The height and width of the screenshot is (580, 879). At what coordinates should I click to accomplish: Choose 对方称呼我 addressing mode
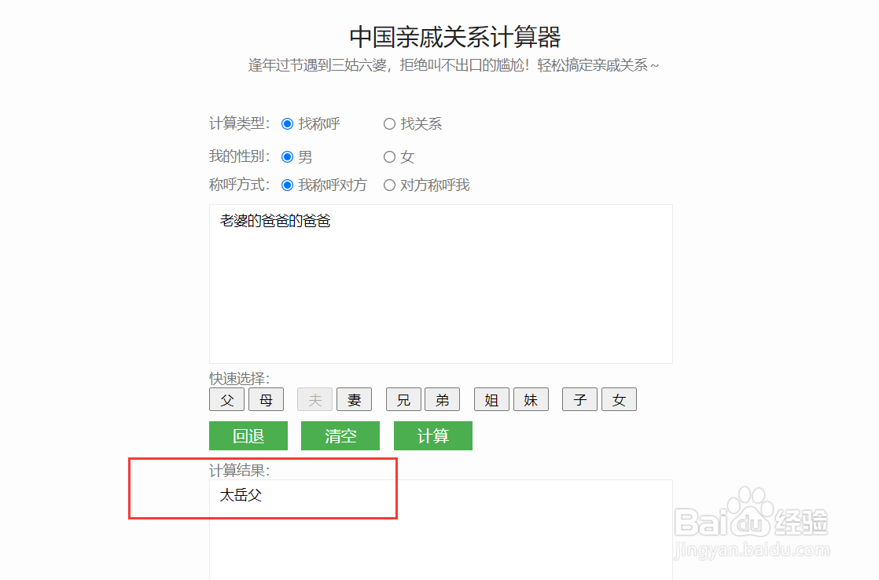[390, 185]
